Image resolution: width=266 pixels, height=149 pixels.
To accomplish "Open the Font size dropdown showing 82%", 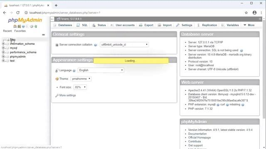I will tap(80, 87).
